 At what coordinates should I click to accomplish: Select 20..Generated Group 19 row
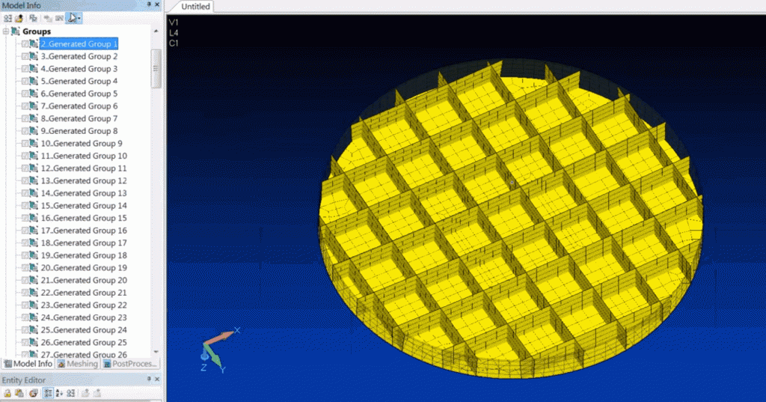(84, 268)
